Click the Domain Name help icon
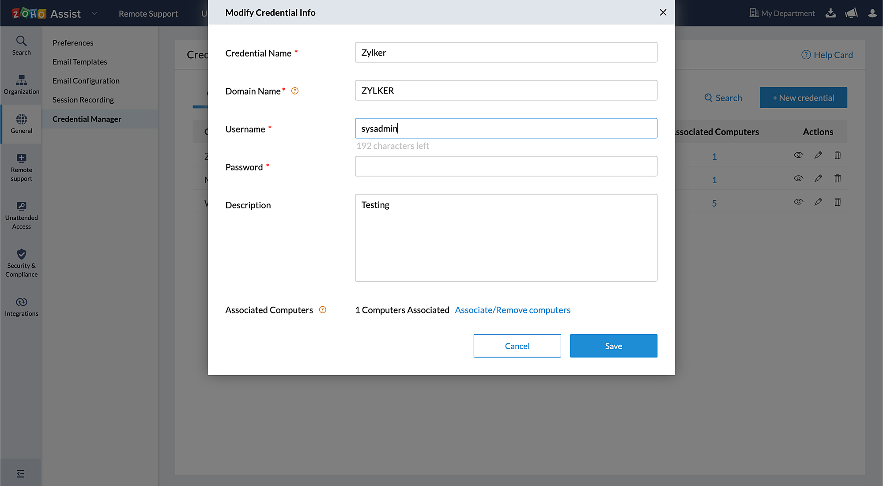The image size is (883, 486). point(295,91)
